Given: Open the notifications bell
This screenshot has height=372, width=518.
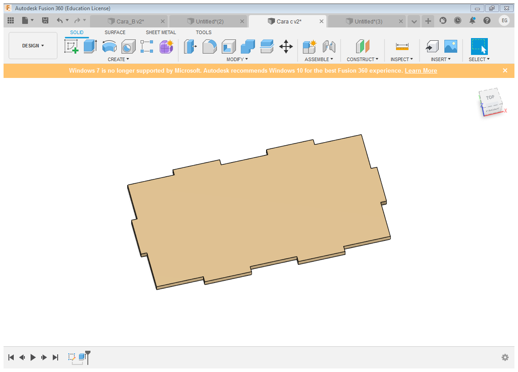Looking at the screenshot, I should click(x=472, y=20).
